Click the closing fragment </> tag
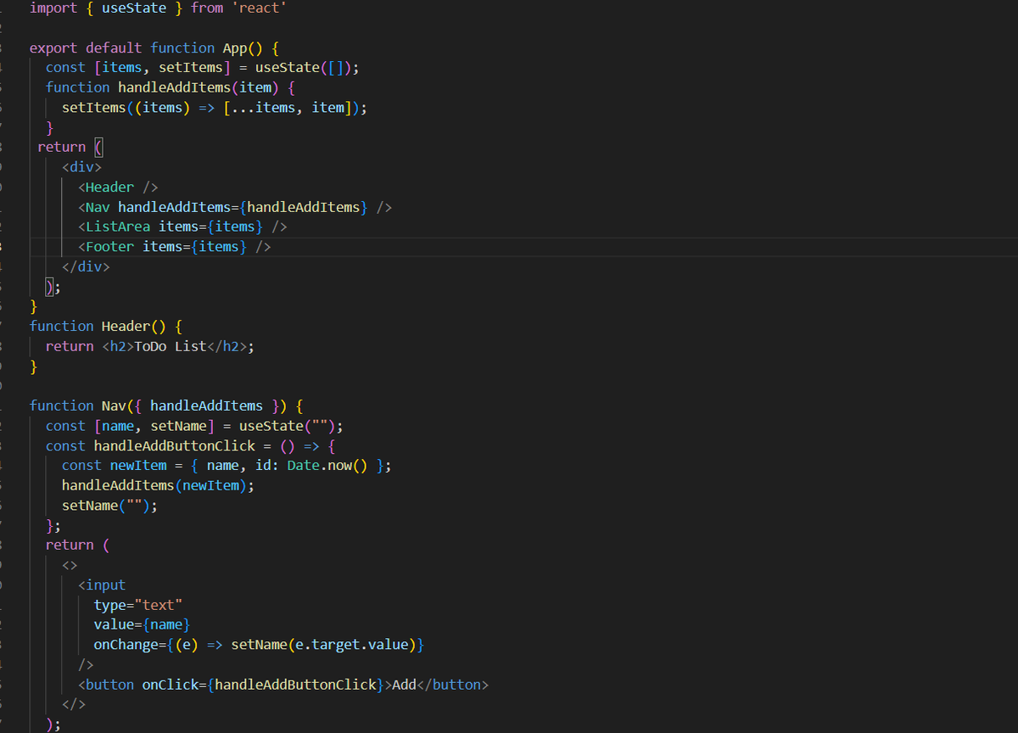Screen dimensions: 1018x733 74,704
